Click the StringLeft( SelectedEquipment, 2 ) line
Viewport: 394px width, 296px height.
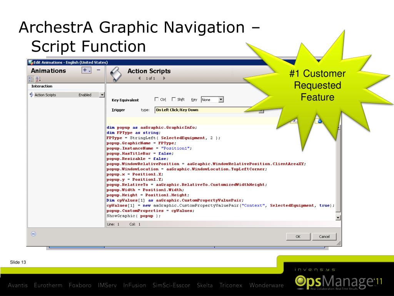(163, 138)
